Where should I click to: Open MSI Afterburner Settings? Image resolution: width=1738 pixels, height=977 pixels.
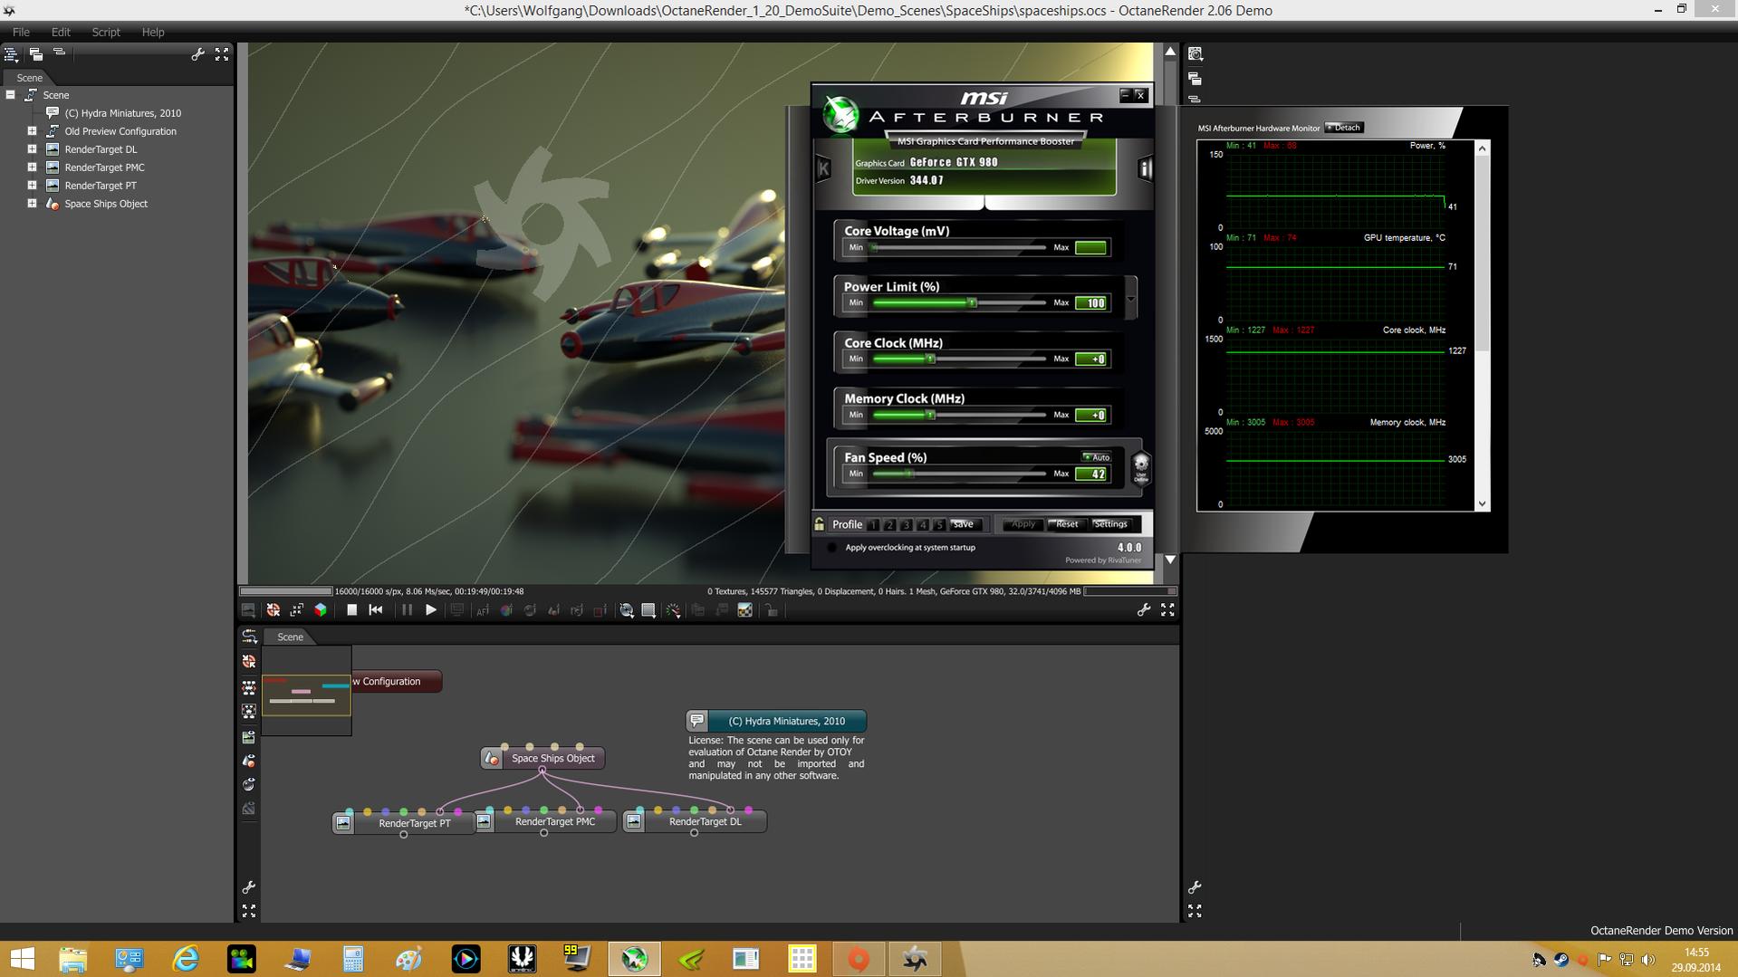(x=1110, y=524)
